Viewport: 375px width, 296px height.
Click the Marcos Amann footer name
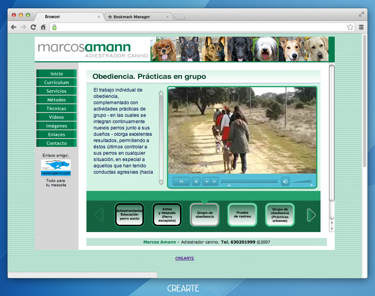click(159, 242)
